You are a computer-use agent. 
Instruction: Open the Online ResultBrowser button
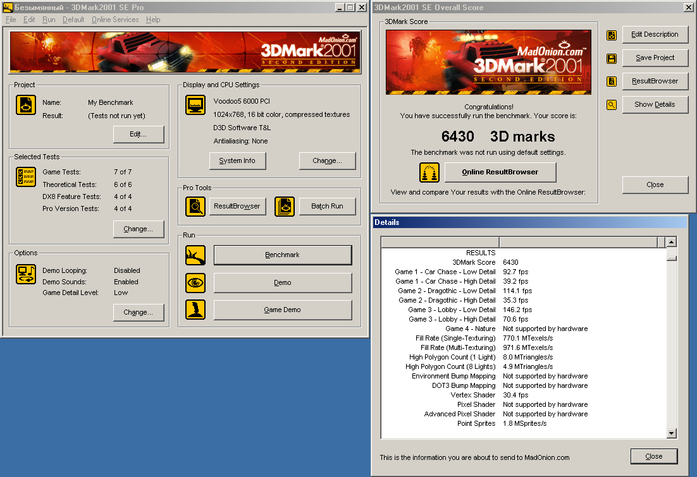(500, 172)
